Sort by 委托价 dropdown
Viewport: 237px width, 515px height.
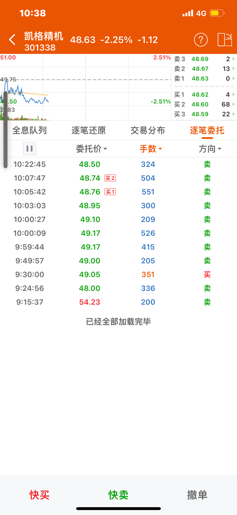92,149
